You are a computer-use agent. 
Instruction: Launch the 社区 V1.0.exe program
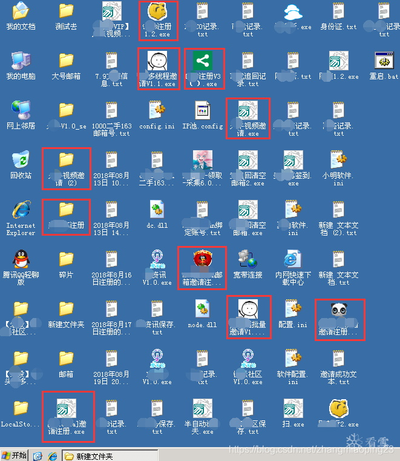click(248, 368)
